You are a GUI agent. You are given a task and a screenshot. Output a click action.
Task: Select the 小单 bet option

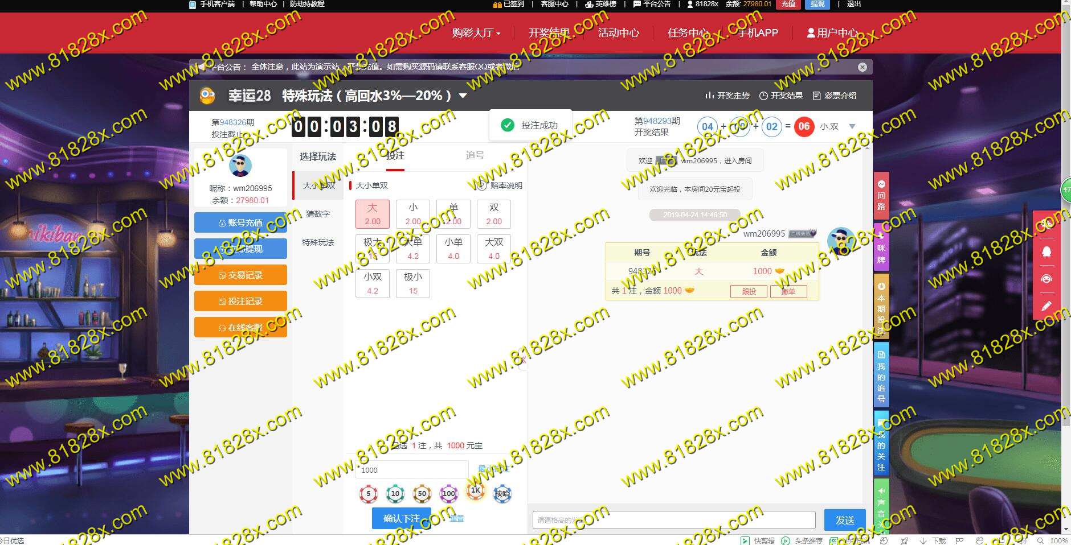pyautogui.click(x=453, y=249)
